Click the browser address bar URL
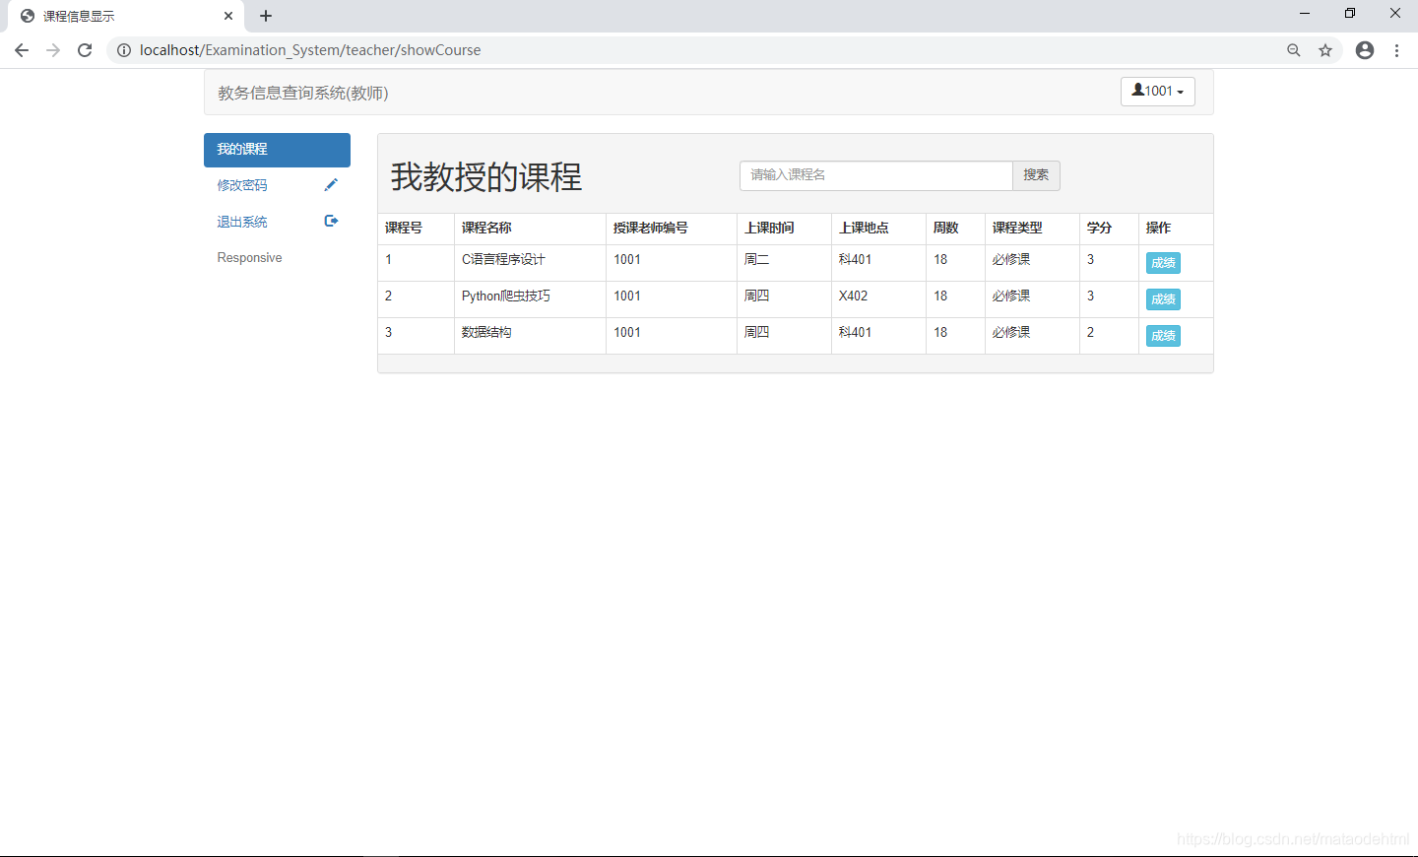 click(310, 50)
